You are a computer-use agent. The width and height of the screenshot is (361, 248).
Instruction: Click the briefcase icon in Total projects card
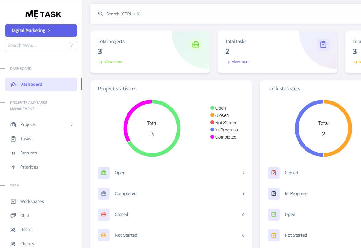click(196, 44)
